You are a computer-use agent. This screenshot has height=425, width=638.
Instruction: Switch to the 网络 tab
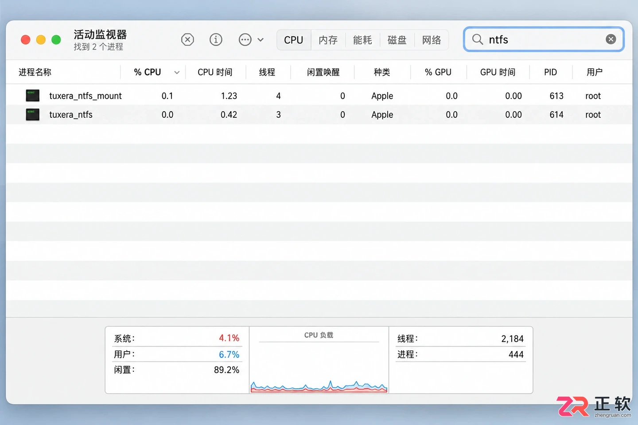pos(432,40)
